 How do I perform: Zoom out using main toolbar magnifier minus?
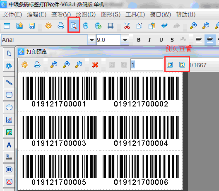[206, 26]
